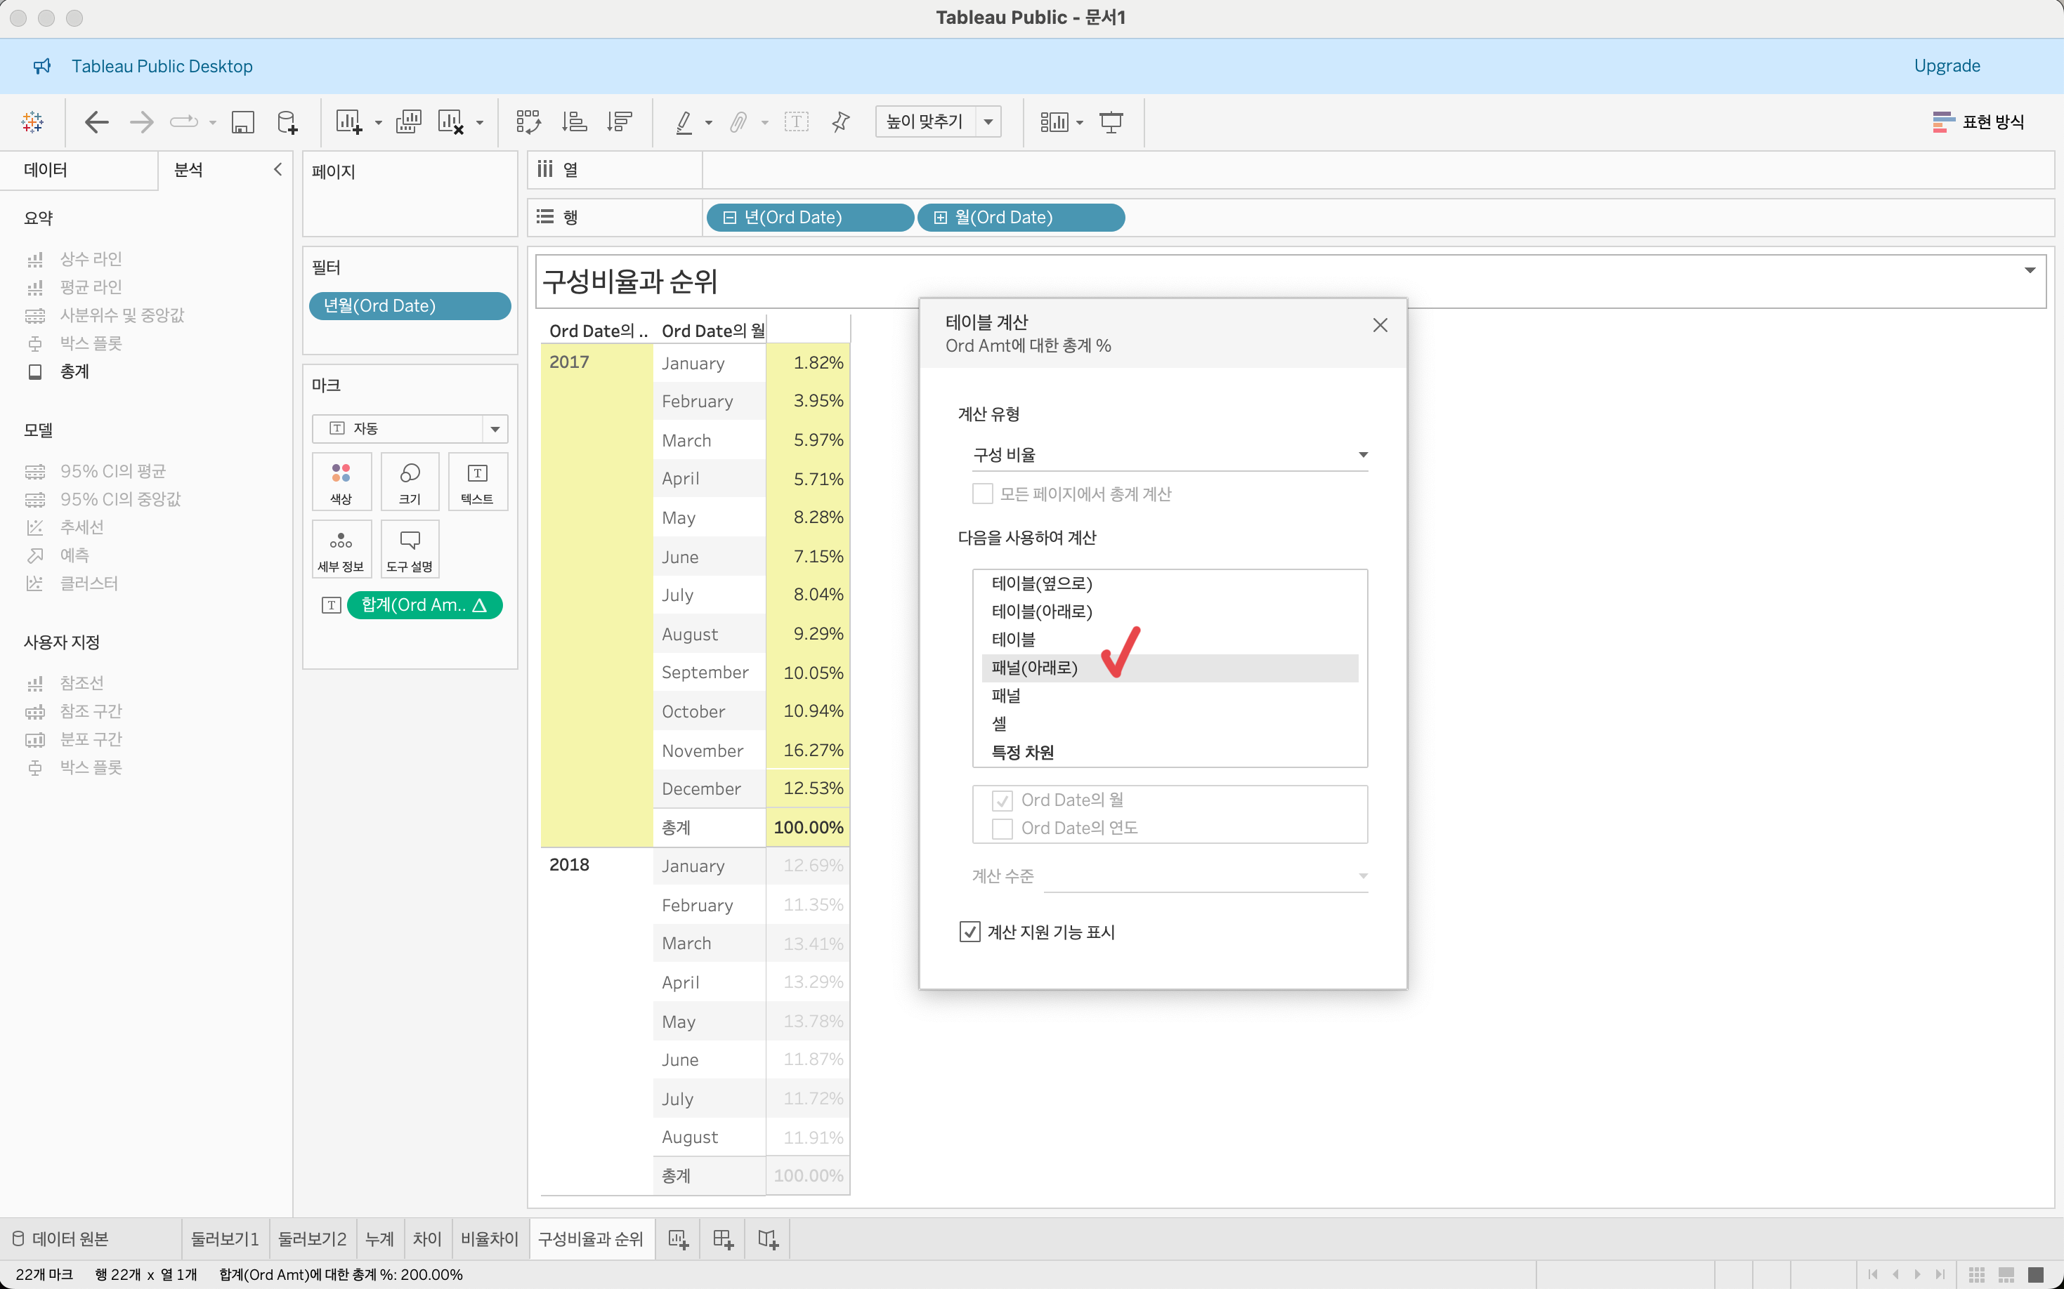2064x1289 pixels.
Task: Click the new data source icon
Action: [x=287, y=122]
